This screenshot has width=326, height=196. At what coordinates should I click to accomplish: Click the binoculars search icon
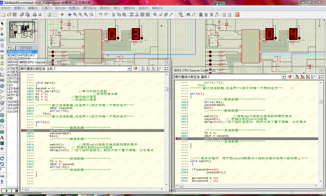pos(188,15)
